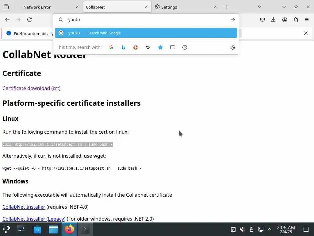List all tabs with the dropdown arrow
The width and height of the screenshot is (314, 236).
pos(260,7)
